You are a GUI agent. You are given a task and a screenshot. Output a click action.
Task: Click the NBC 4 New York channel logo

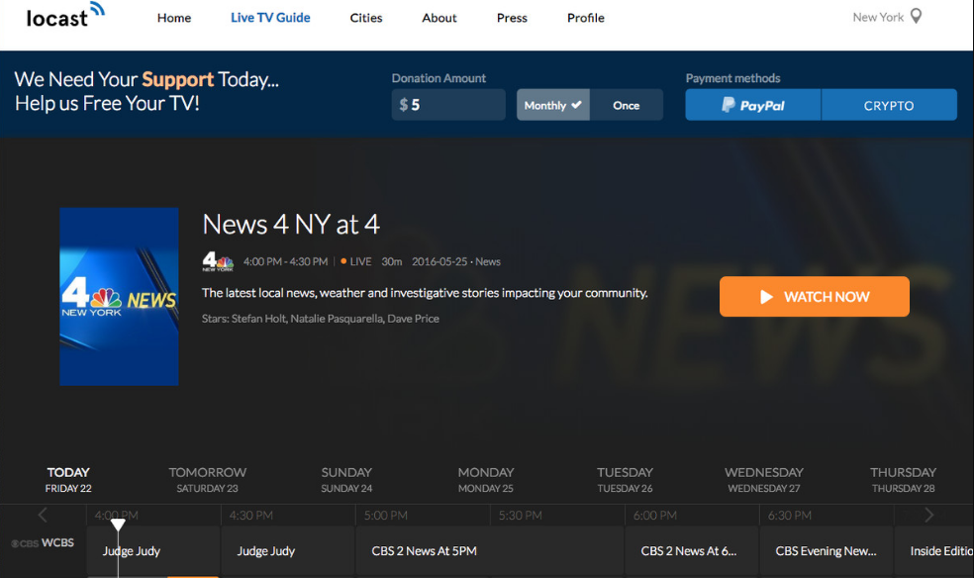(x=218, y=261)
